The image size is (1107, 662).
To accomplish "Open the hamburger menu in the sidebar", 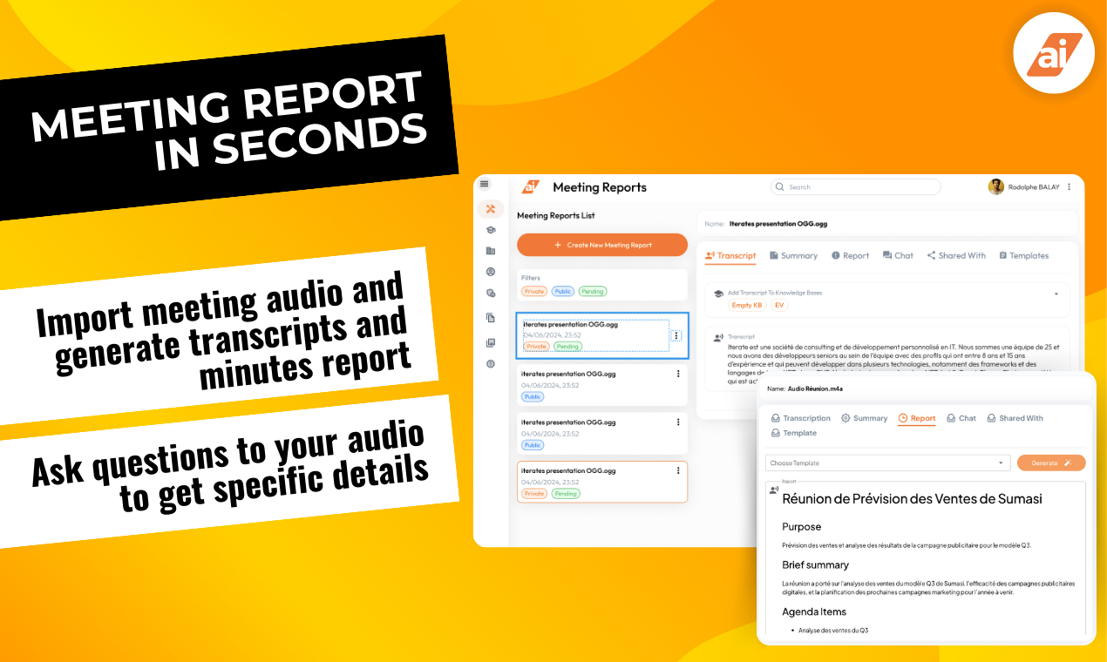I will click(x=485, y=185).
